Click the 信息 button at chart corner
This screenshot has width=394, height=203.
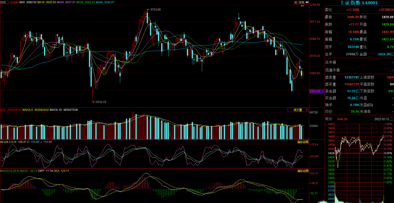point(302,2)
